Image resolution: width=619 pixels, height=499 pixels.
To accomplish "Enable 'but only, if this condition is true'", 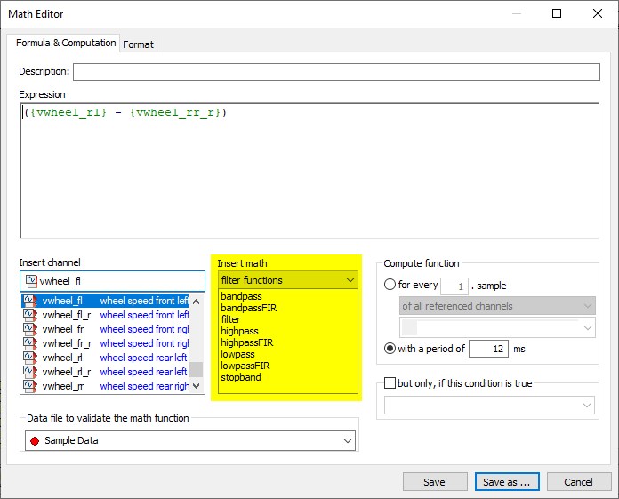I will point(390,383).
